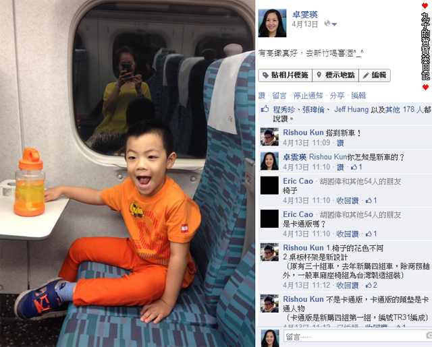
Task: Open Eric Cao's profile from 椅子 comment
Action: click(x=298, y=181)
